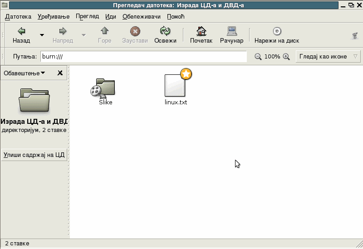Screen dimensions: 363x249
Task: Open the Уређивање menu
Action: click(x=54, y=17)
